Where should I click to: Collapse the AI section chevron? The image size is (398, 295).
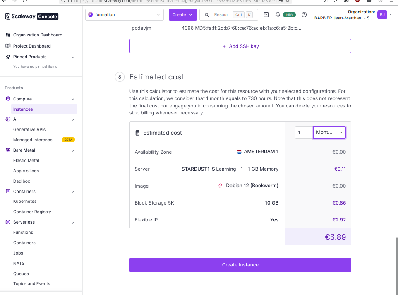[x=73, y=120]
